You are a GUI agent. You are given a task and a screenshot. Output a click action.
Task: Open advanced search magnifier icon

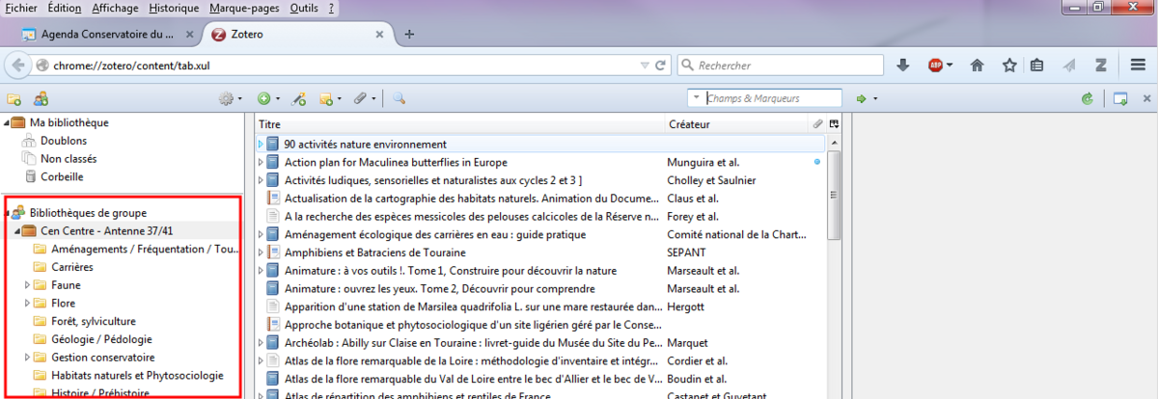tap(399, 98)
